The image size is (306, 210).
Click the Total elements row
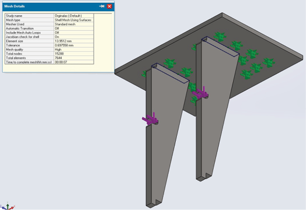pos(49,58)
